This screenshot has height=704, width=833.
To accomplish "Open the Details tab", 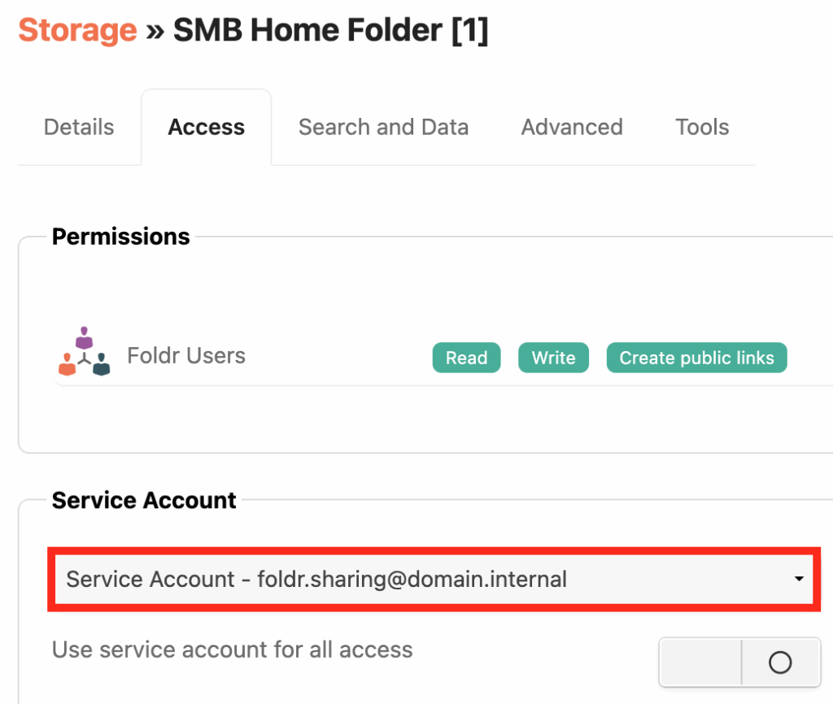I will pyautogui.click(x=79, y=128).
